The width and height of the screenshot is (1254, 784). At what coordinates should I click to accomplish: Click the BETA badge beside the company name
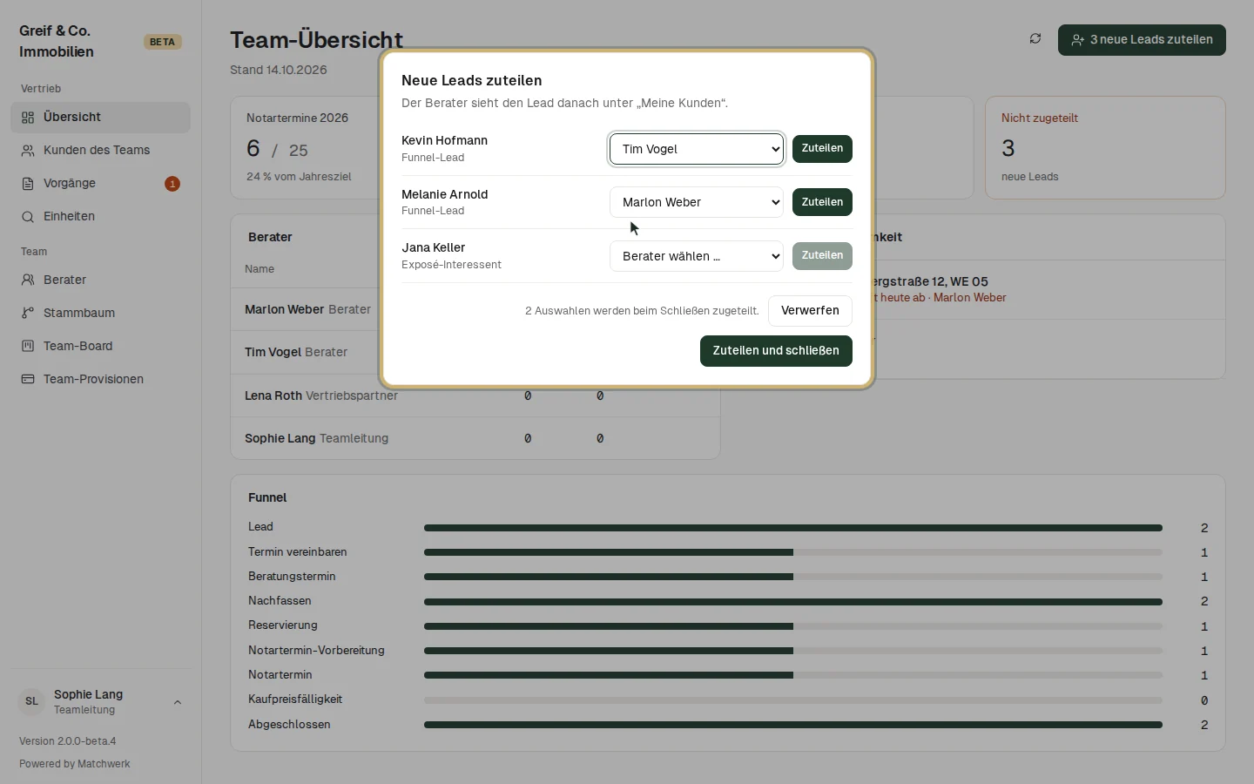click(x=162, y=42)
